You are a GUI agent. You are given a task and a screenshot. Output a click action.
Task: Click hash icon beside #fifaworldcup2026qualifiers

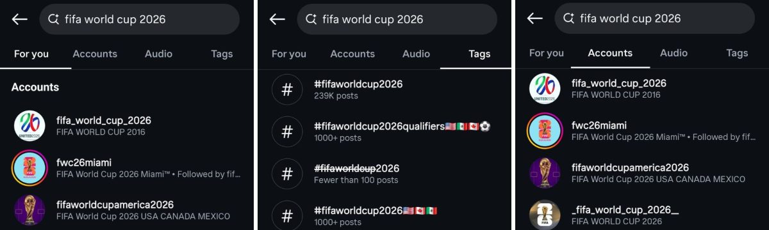[287, 132]
